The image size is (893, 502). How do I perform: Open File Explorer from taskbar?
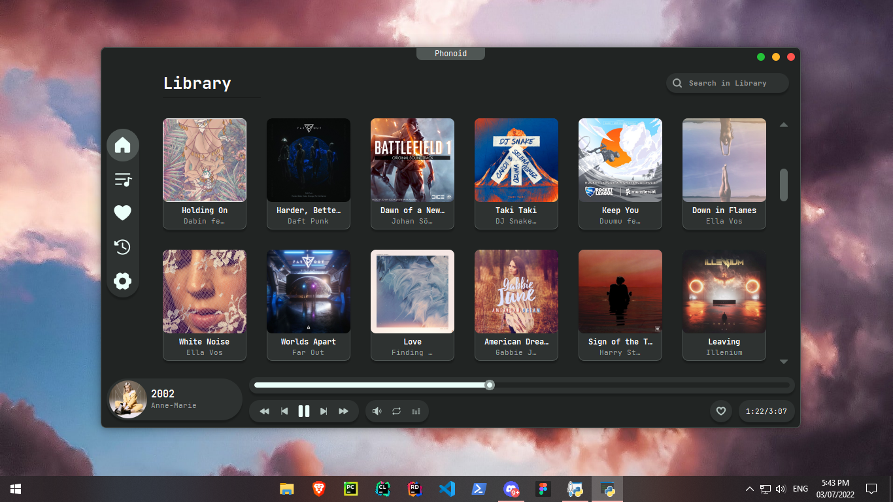(x=286, y=489)
